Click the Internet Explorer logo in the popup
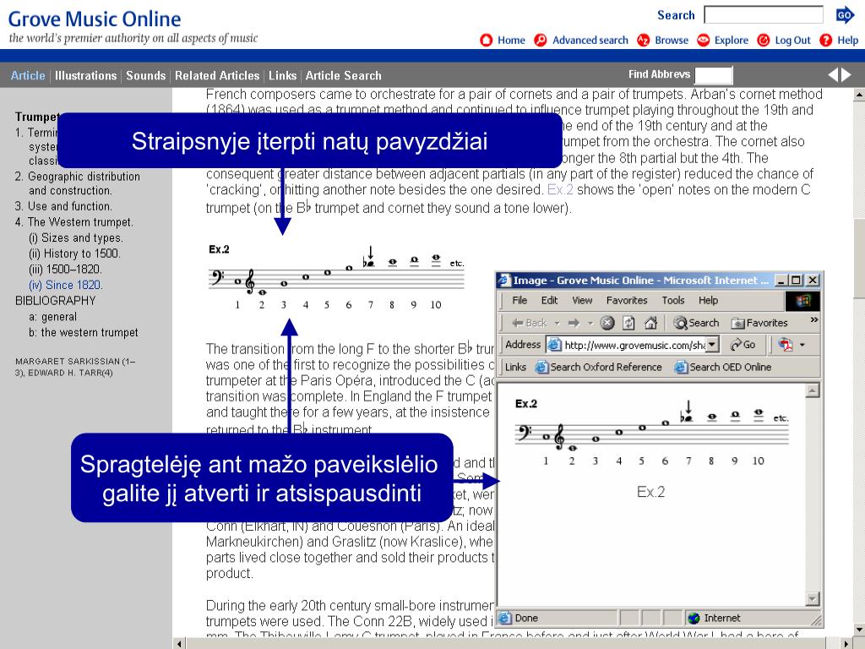The width and height of the screenshot is (865, 649). [802, 301]
